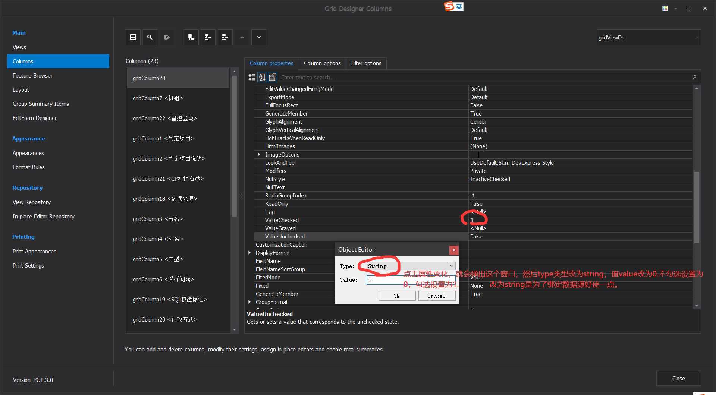Click the property grid scroll up arrow
Viewport: 716px width, 395px height.
point(696,88)
